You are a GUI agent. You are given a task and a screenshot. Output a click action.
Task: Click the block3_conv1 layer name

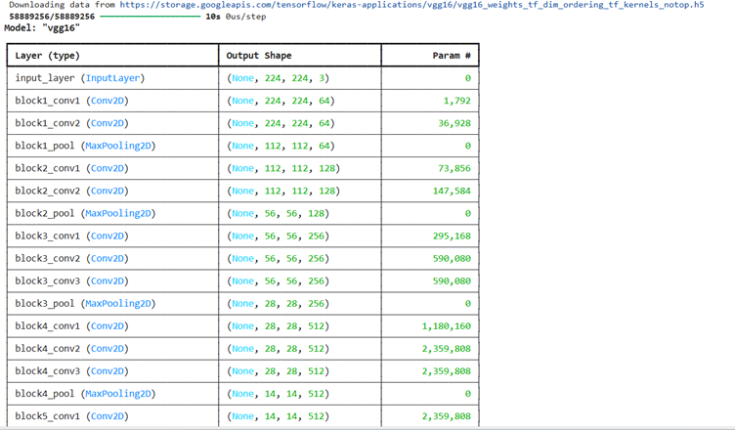(48, 236)
